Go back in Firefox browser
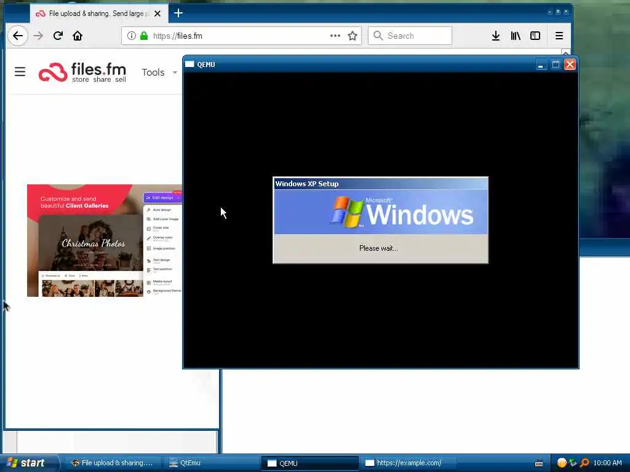Image resolution: width=630 pixels, height=472 pixels. coord(18,36)
